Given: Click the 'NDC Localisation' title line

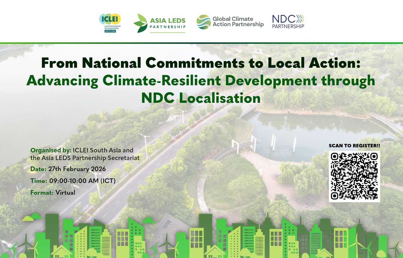Looking at the screenshot, I should tap(201, 98).
